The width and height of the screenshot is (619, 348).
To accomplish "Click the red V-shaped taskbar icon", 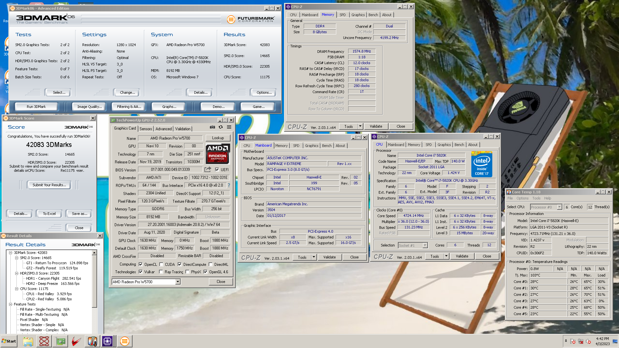I will pos(76,341).
